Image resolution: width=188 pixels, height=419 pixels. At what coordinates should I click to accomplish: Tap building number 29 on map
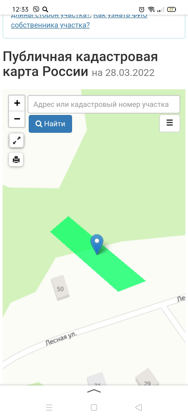(147, 379)
